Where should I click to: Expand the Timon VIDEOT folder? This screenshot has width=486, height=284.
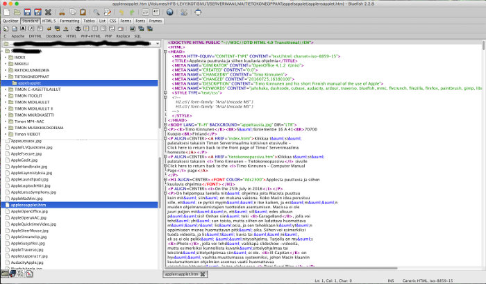point(6,134)
